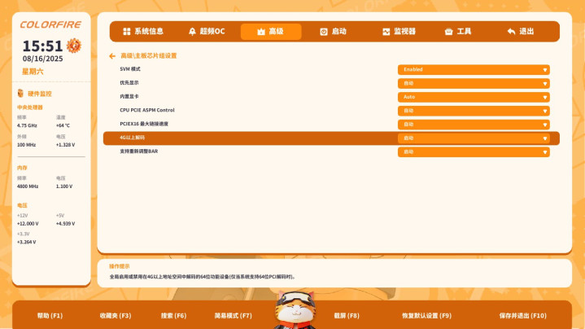Click the 4G decoding hint description text
Image resolution: width=585 pixels, height=329 pixels.
click(203, 277)
